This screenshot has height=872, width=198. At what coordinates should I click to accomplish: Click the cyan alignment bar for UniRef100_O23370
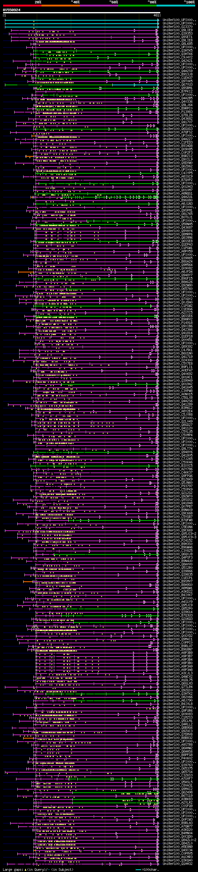[82, 27]
